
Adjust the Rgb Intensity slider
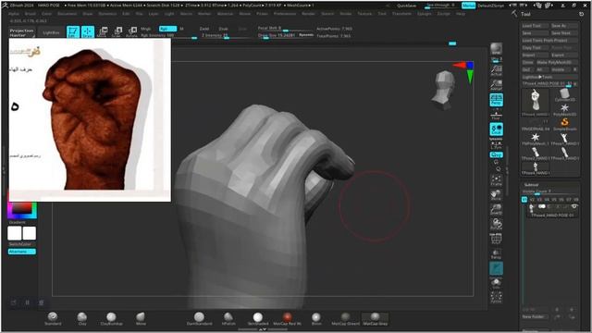(168, 35)
